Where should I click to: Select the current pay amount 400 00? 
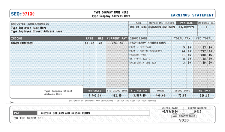[x=116, y=43]
